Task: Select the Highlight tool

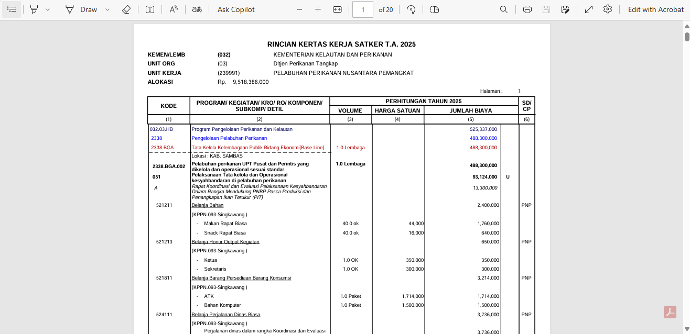Action: pos(34,9)
